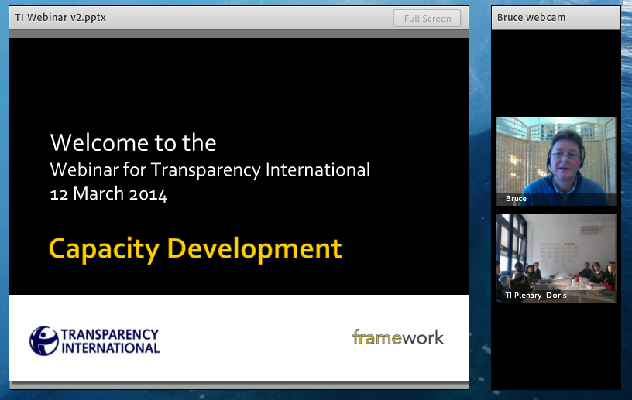Click 'Webinar for Transparency International' line
This screenshot has height=400, width=632.
pyautogui.click(x=210, y=170)
